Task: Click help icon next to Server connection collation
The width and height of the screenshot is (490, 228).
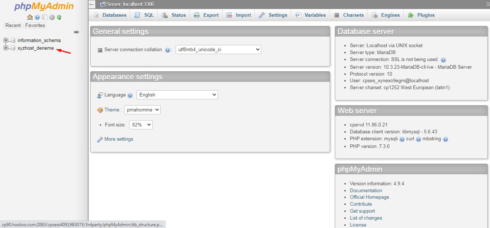Action: tap(168, 50)
